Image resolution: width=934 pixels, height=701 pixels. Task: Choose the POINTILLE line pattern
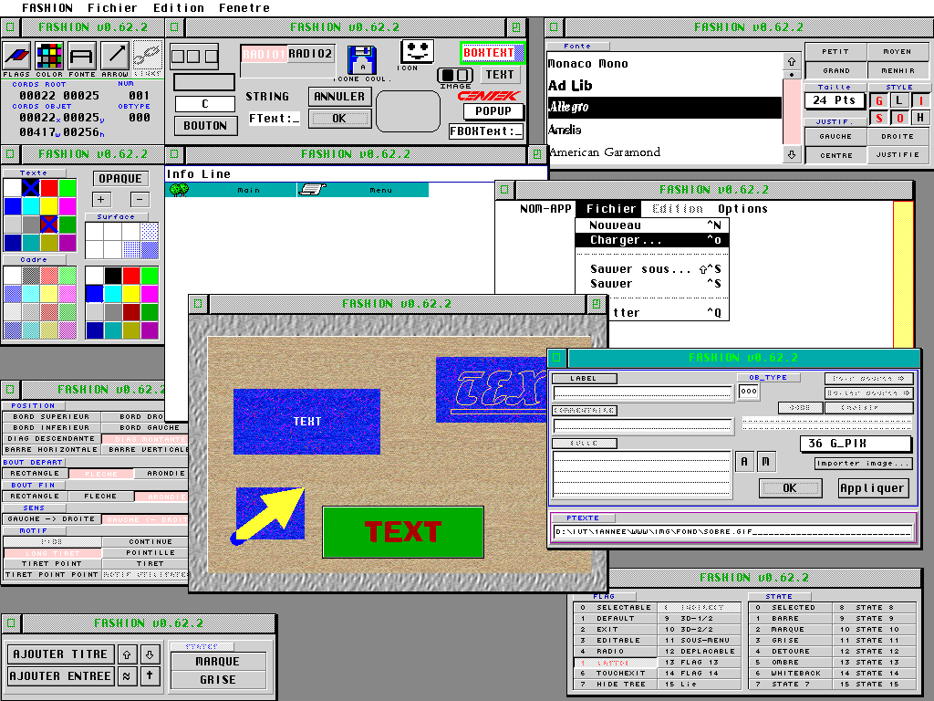coord(145,552)
